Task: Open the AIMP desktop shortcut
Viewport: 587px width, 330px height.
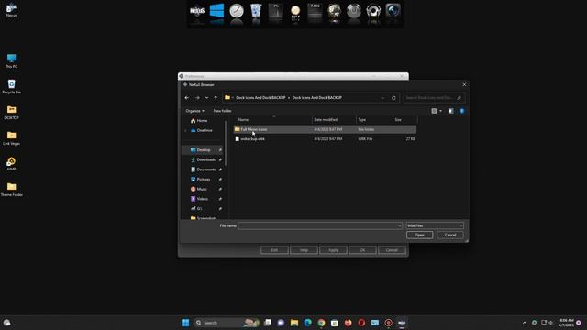Action: pyautogui.click(x=11, y=163)
